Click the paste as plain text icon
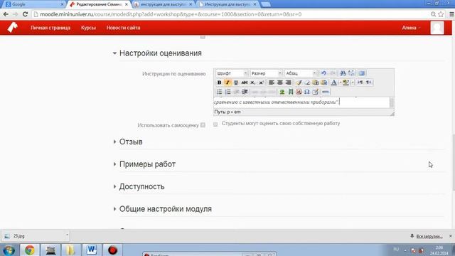Viewport: 455px width, 256px height. [x=316, y=82]
